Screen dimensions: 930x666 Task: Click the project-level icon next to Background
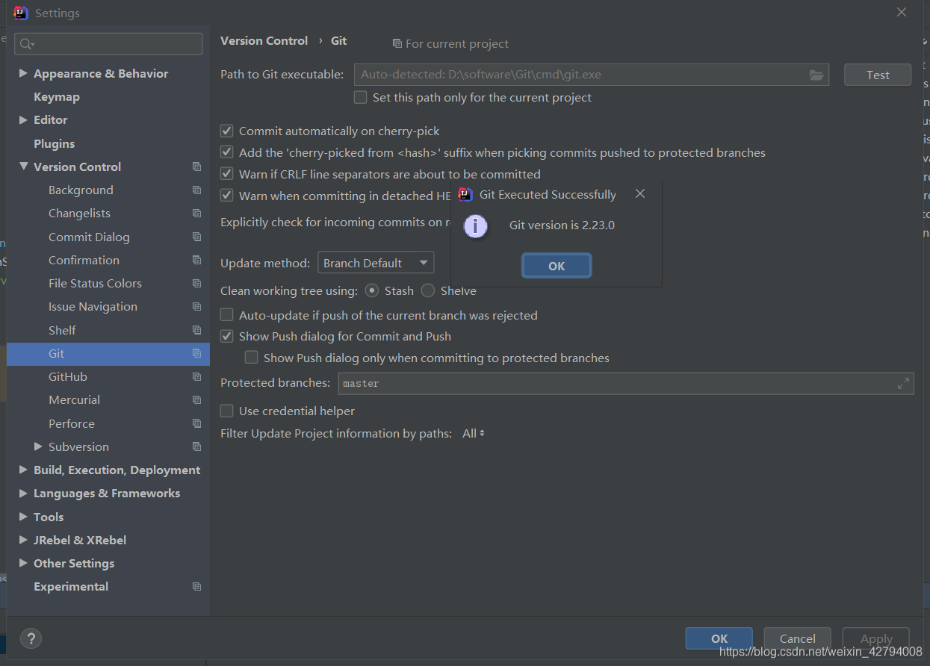[x=196, y=190]
